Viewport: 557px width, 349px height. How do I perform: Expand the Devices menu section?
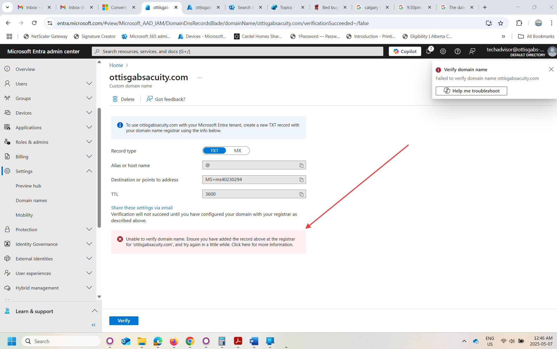pyautogui.click(x=89, y=113)
